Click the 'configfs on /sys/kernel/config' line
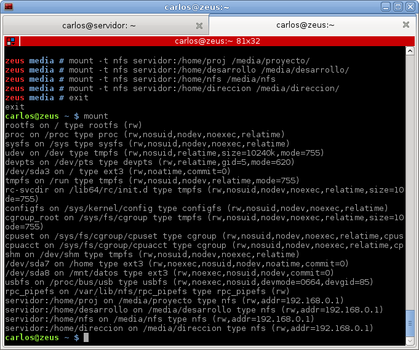The height and width of the screenshot is (350, 419). [x=196, y=208]
